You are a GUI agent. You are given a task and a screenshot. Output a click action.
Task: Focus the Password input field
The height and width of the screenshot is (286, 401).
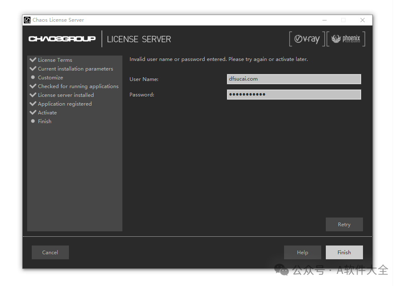tap(294, 94)
